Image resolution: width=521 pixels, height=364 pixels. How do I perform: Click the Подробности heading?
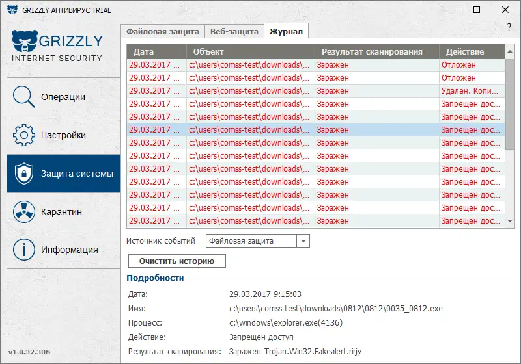pyautogui.click(x=155, y=278)
